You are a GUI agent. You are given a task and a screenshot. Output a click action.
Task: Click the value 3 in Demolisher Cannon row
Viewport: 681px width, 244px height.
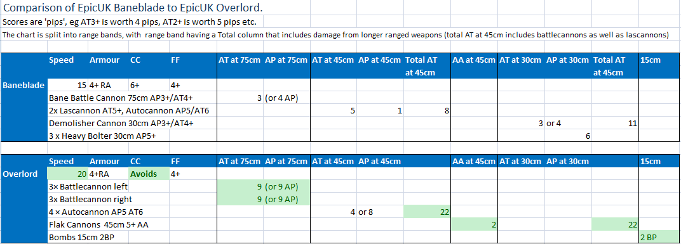pos(521,123)
